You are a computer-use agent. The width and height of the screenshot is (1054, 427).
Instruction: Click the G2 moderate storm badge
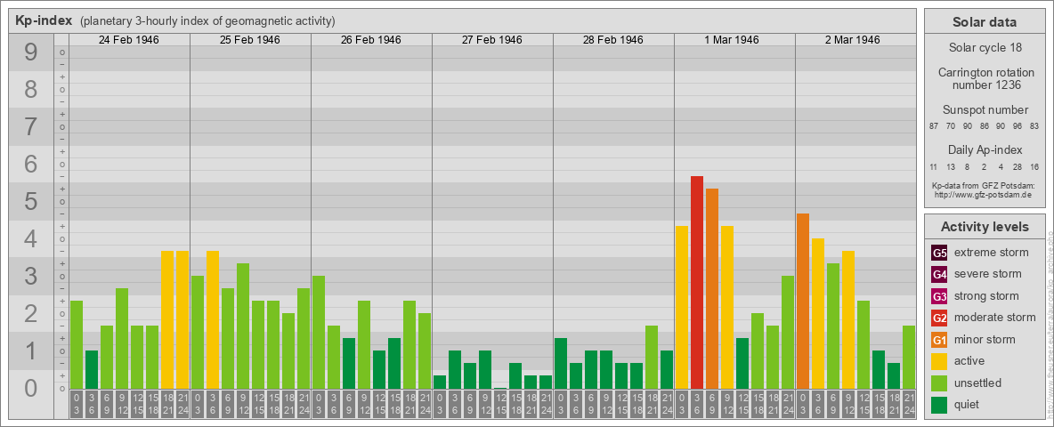pyautogui.click(x=939, y=318)
